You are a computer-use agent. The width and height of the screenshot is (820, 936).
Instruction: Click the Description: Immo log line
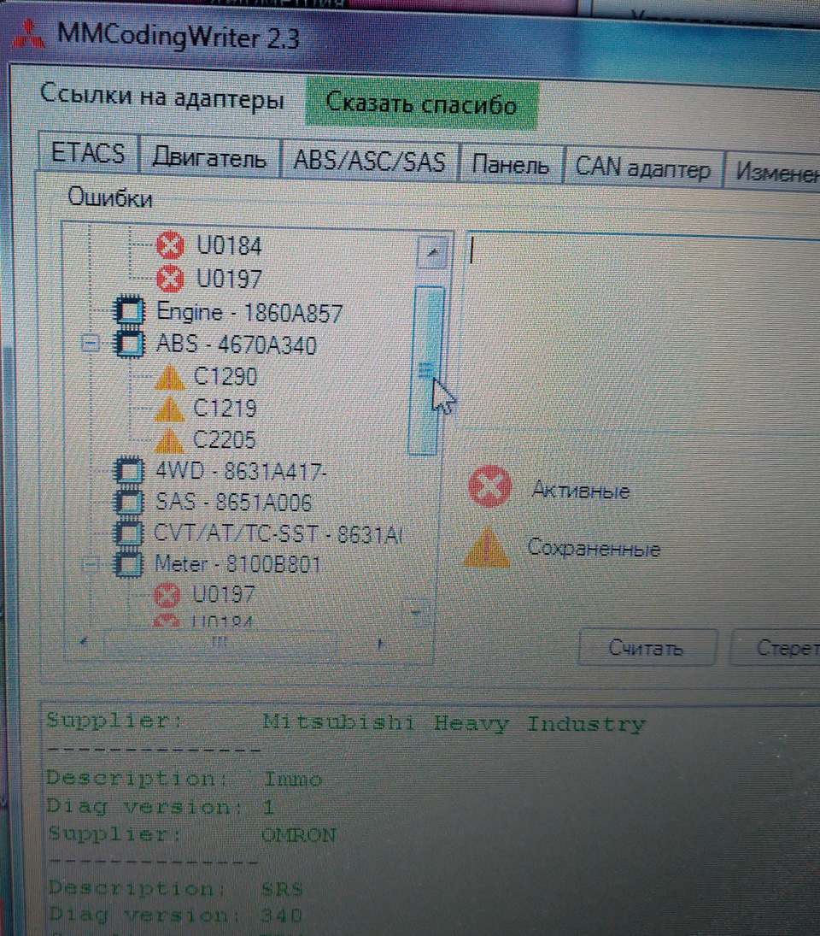[184, 779]
